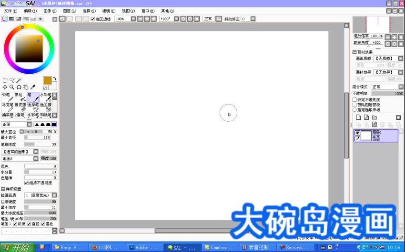Viewport: 405px width, 252px height.
Task: Zoom in canvas with toolbar plus button
Action: point(147,19)
